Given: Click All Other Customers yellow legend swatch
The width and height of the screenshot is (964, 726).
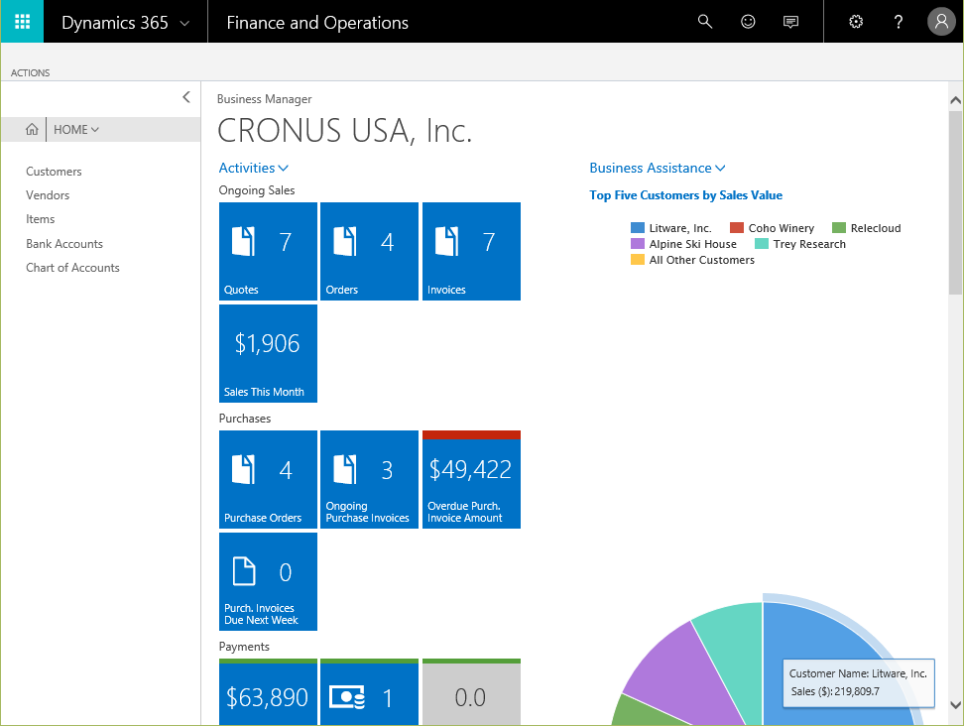Looking at the screenshot, I should 638,260.
